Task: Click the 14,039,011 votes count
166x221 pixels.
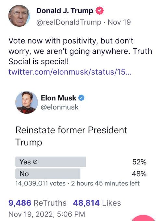Action: coord(40,183)
